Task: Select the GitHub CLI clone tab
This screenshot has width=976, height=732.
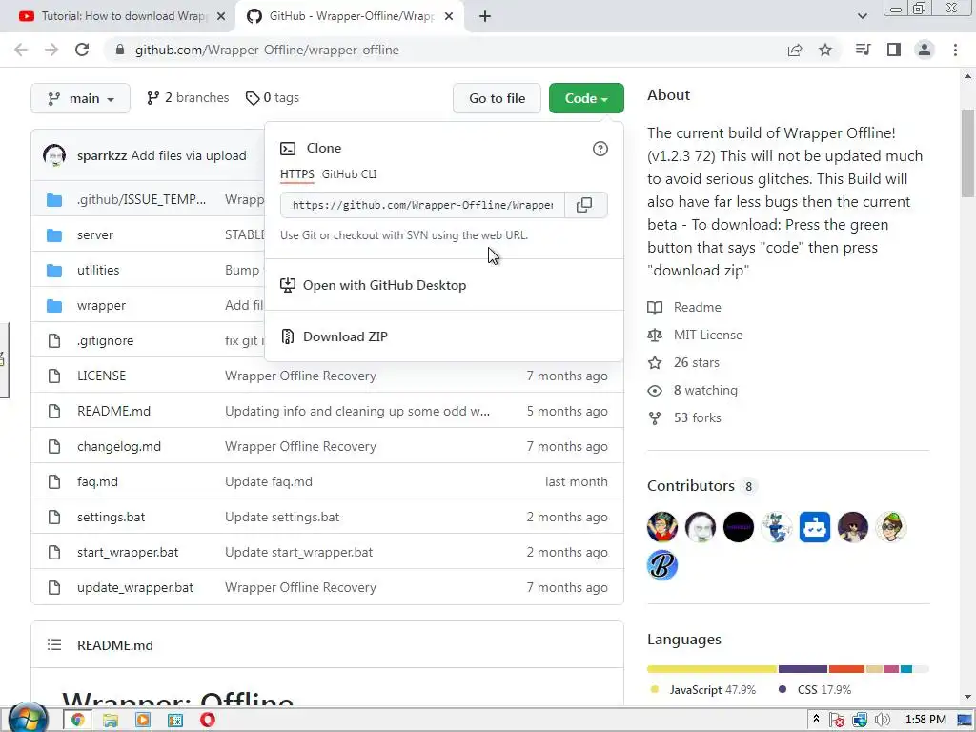Action: pos(349,174)
